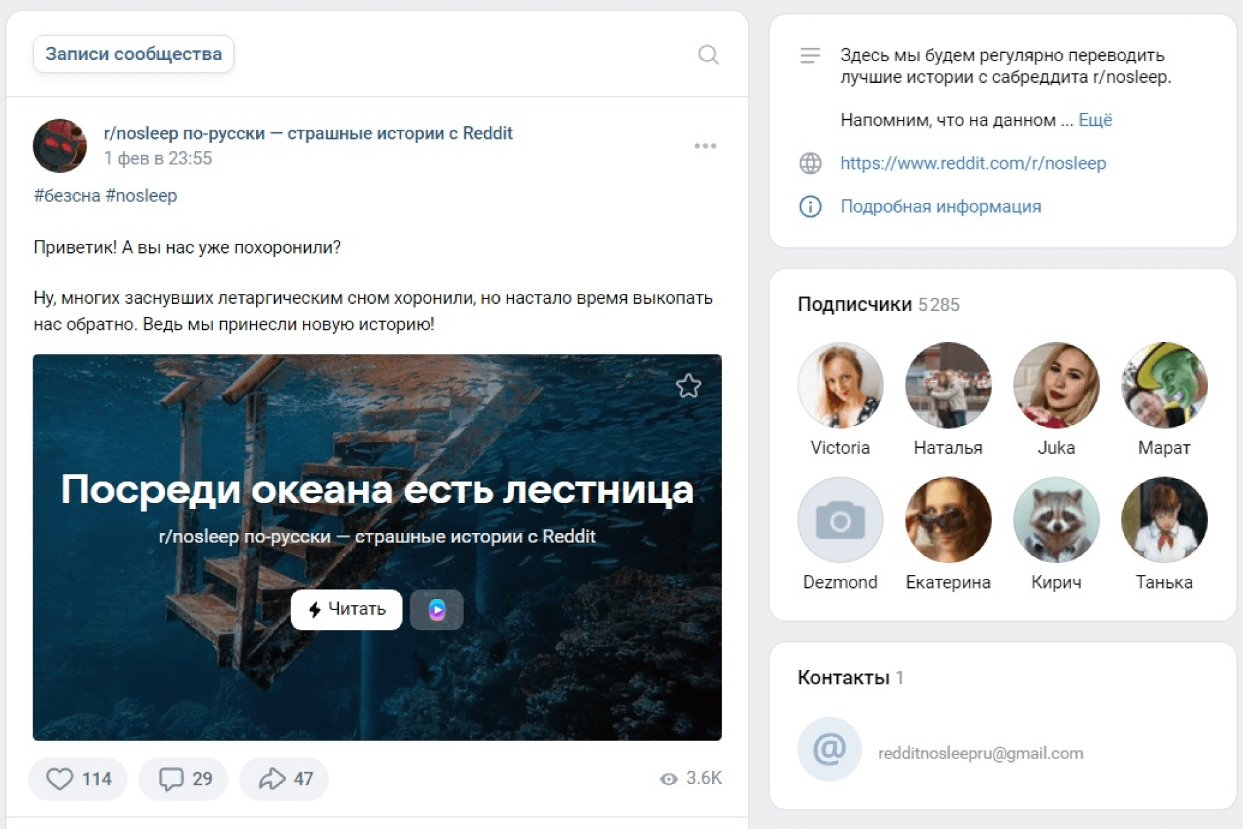The image size is (1243, 829).
Task: Click the @ contact email icon
Action: (x=829, y=749)
